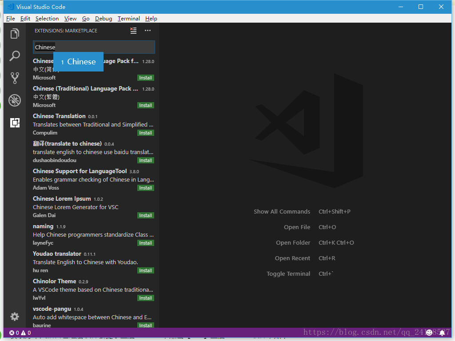455x341 pixels.
Task: Click the feedback smiley in status bar
Action: coord(429,333)
